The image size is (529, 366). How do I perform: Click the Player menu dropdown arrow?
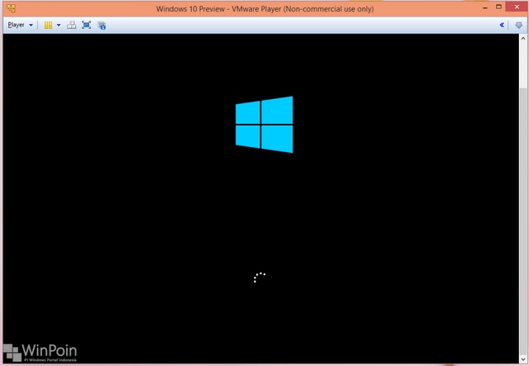tap(31, 25)
